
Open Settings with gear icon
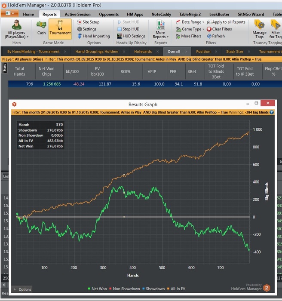[87, 29]
